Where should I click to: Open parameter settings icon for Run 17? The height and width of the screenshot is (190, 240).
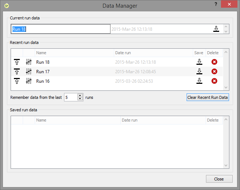click(29, 71)
